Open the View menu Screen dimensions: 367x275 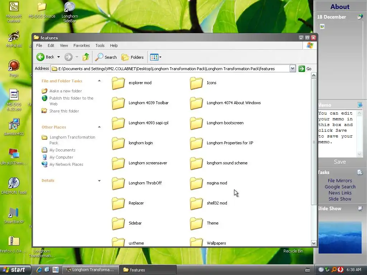pyautogui.click(x=64, y=45)
